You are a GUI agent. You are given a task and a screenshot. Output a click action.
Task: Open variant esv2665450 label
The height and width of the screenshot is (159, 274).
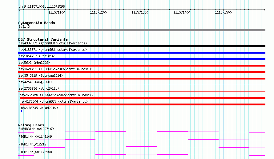pos(56,95)
